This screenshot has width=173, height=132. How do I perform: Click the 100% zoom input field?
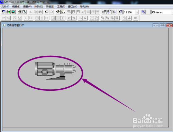pos(129,12)
